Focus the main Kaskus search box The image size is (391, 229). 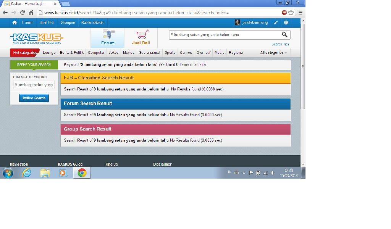(225, 35)
